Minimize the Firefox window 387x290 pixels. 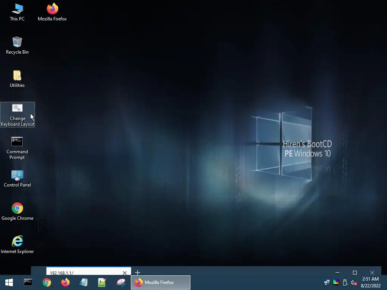click(337, 273)
